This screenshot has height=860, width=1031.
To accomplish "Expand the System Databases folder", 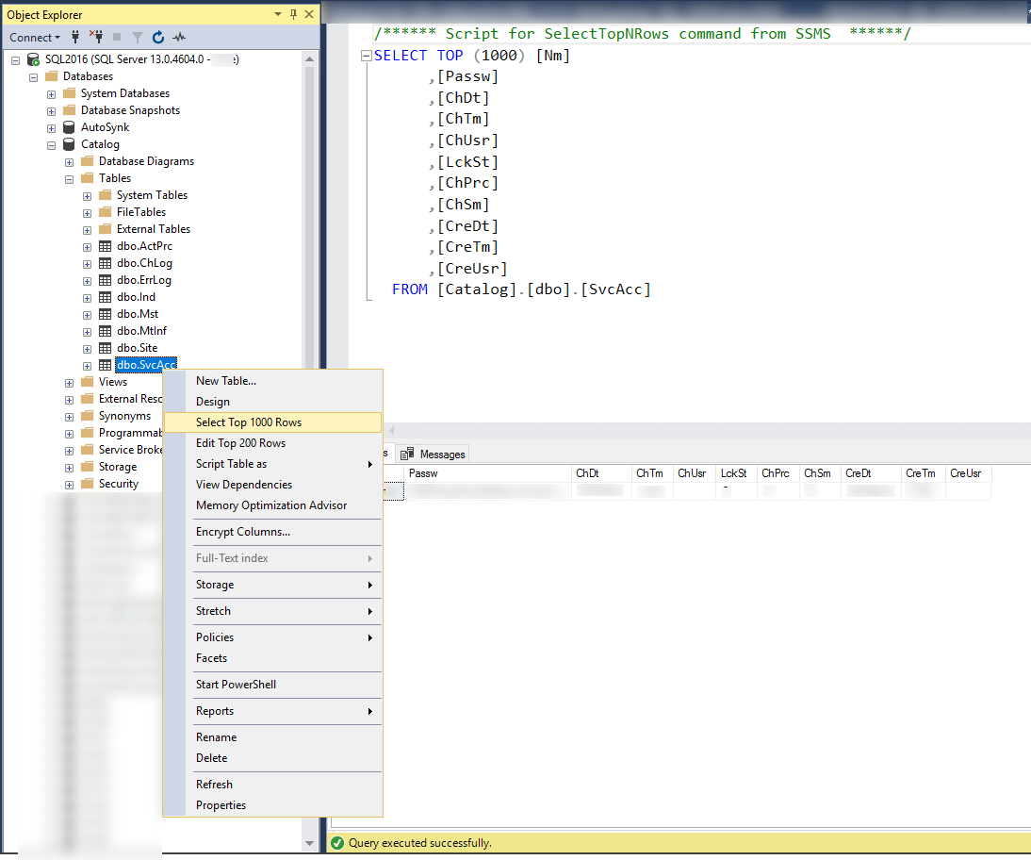I will [52, 93].
